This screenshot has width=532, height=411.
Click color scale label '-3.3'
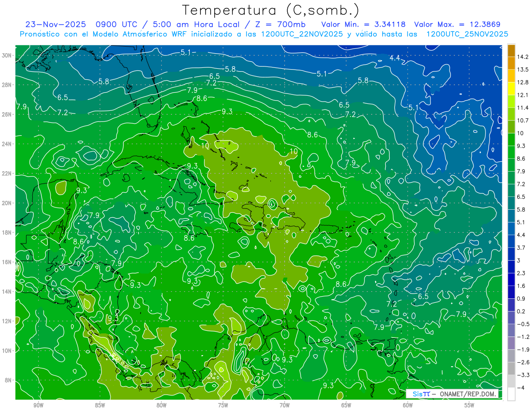(x=523, y=375)
